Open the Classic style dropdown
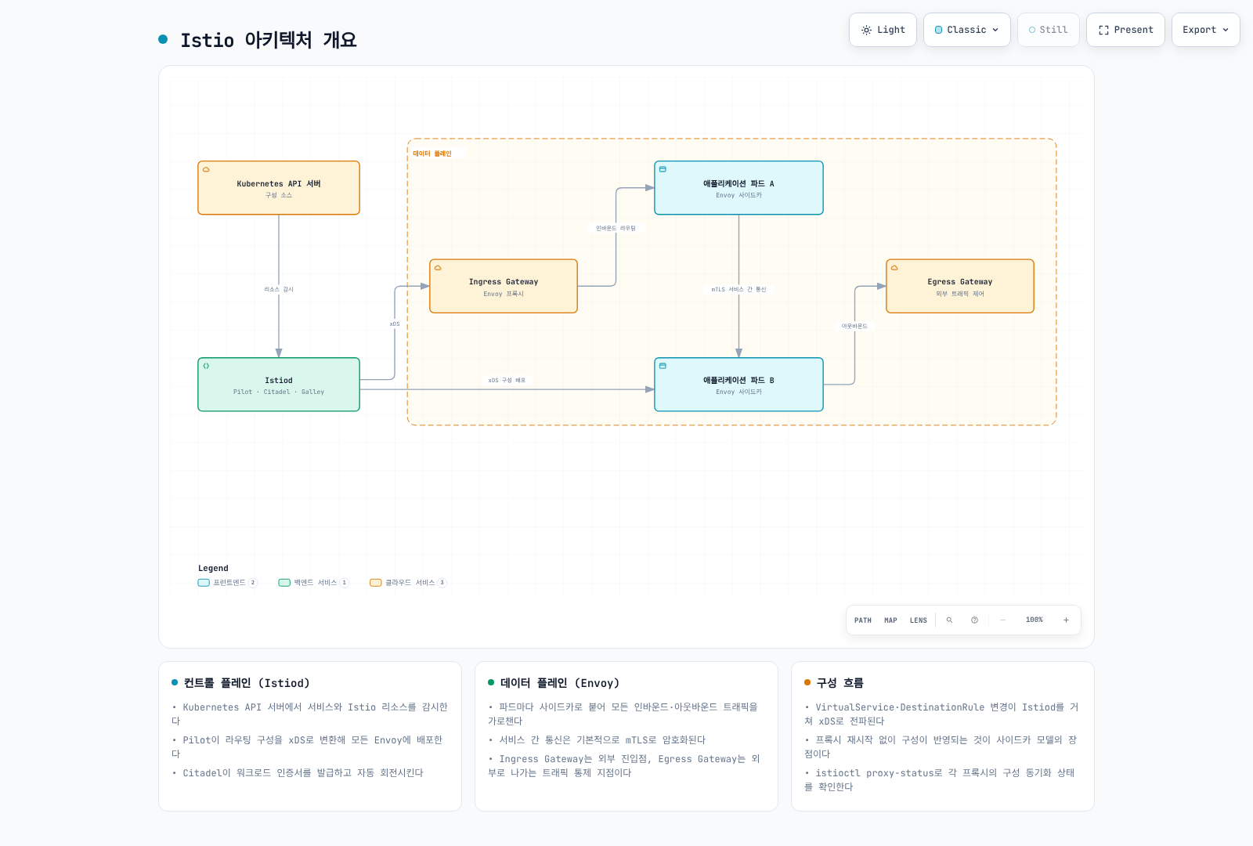The width and height of the screenshot is (1253, 846). (x=967, y=30)
